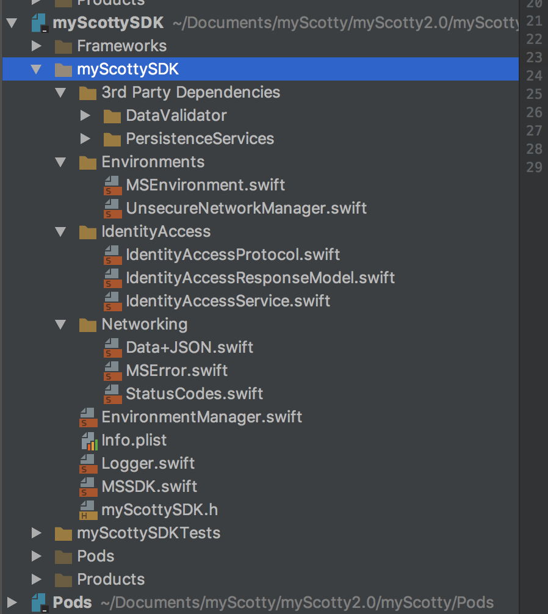This screenshot has width=548, height=614.
Task: Expand the Frameworks folder arrow
Action: pyautogui.click(x=37, y=46)
